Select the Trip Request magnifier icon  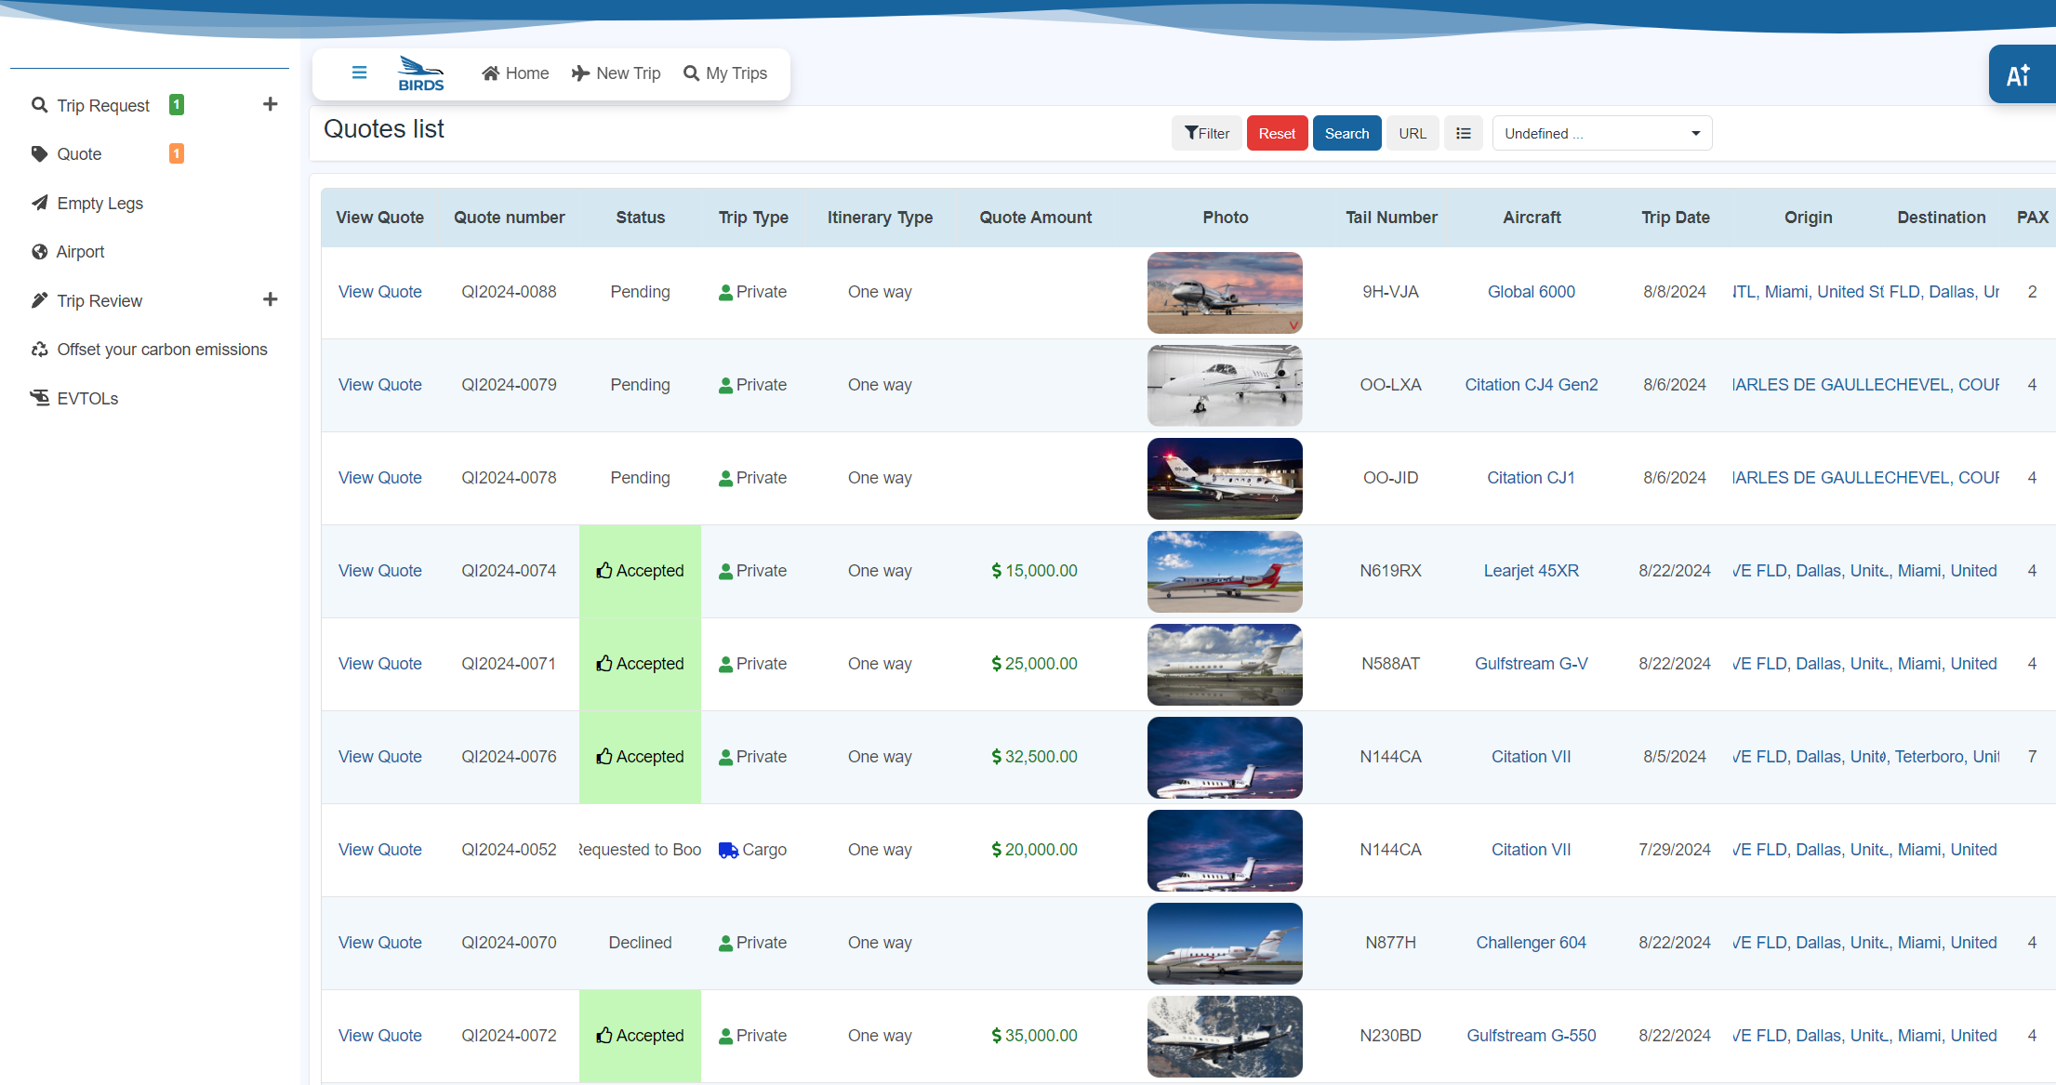click(x=39, y=105)
